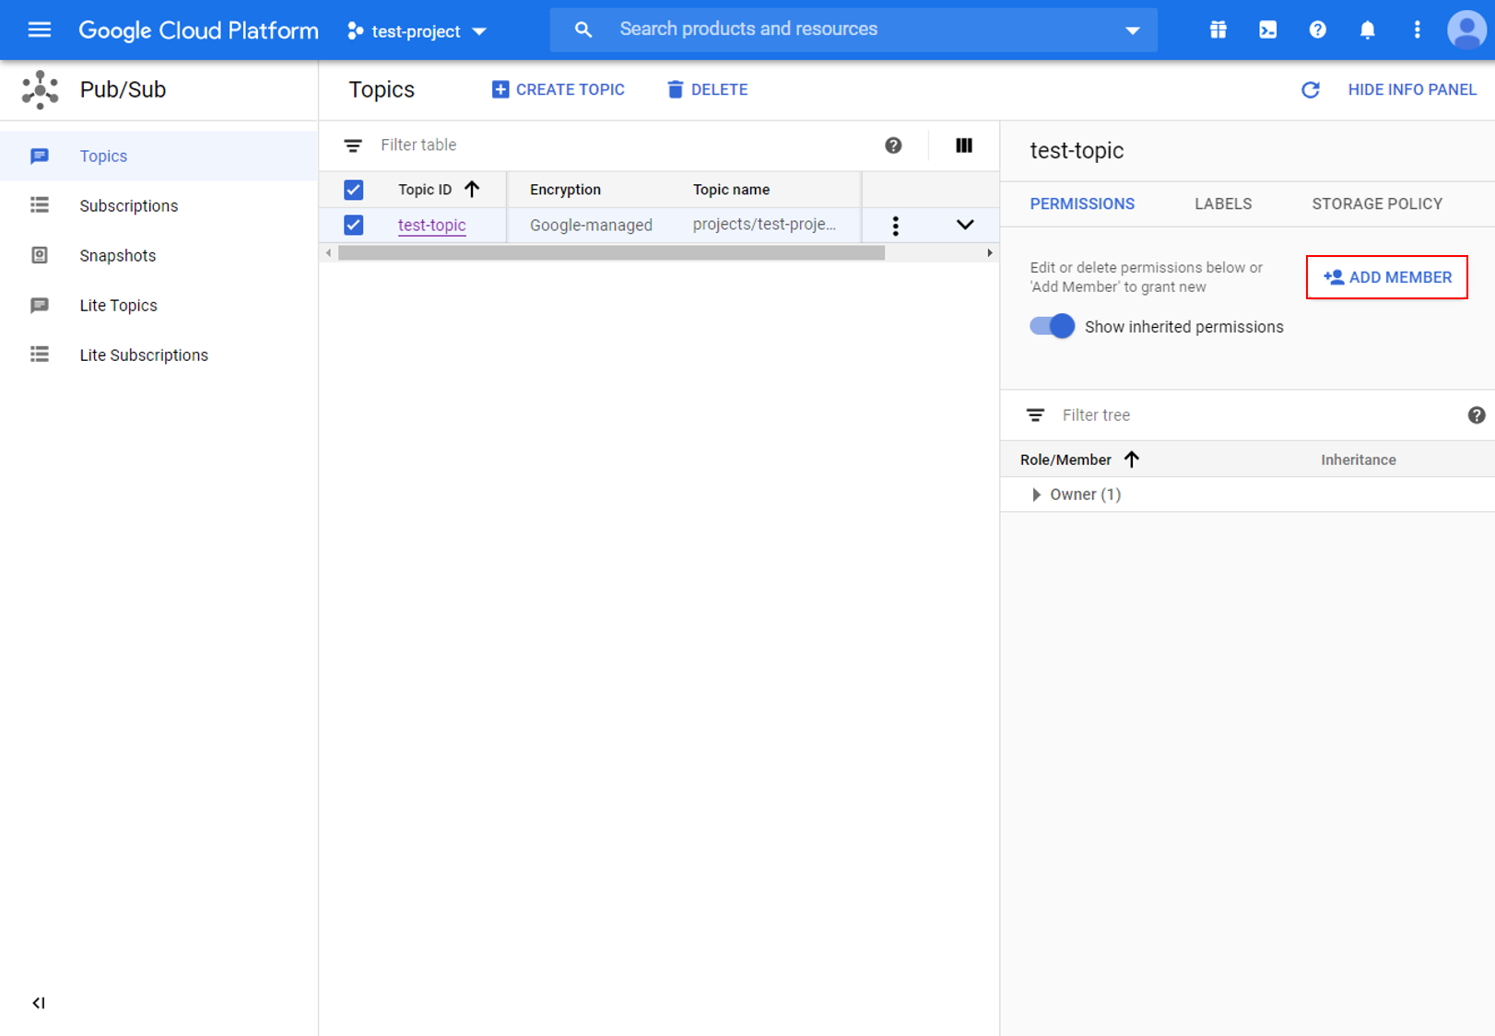Switch to the Labels tab

pyautogui.click(x=1223, y=204)
